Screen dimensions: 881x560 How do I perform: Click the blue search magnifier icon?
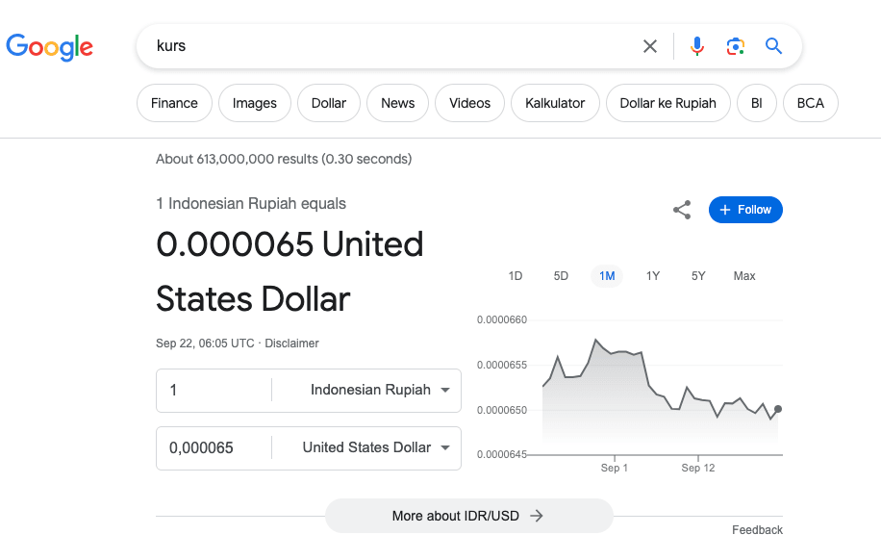pos(773,46)
